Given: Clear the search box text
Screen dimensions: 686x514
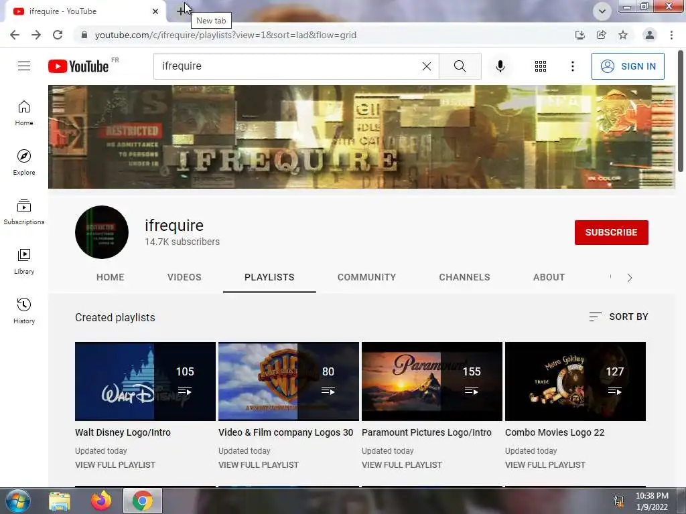Looking at the screenshot, I should [x=427, y=66].
